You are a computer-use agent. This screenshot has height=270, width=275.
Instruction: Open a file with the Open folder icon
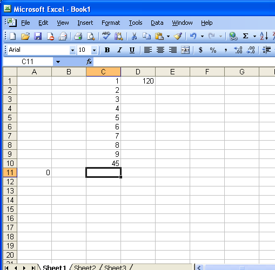coord(25,36)
